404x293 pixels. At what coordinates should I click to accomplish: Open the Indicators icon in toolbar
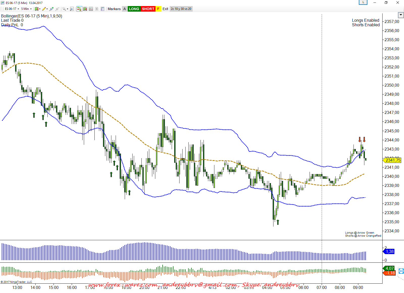(91, 9)
